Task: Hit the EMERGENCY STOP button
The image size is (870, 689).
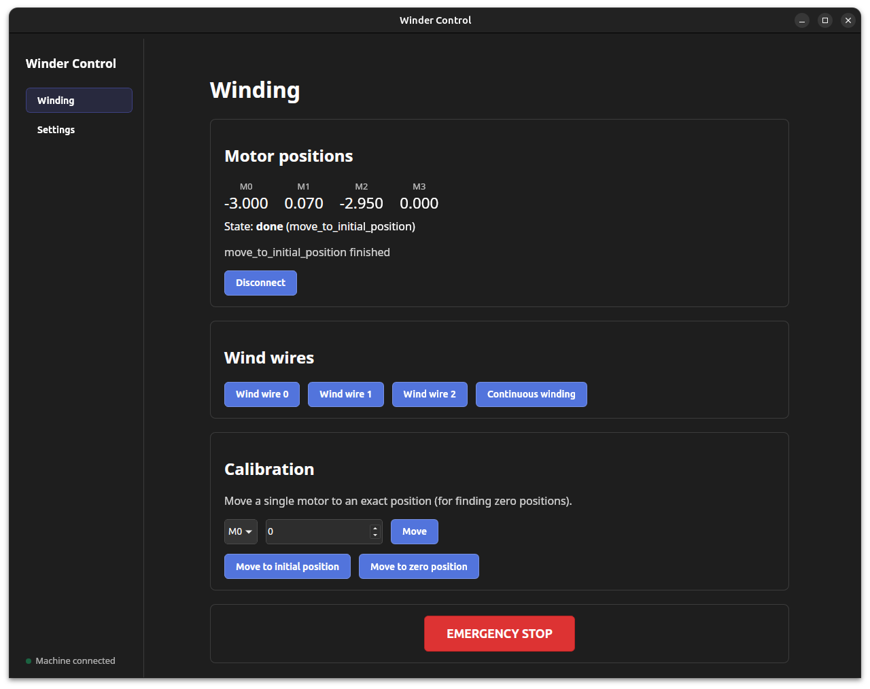Action: click(500, 633)
